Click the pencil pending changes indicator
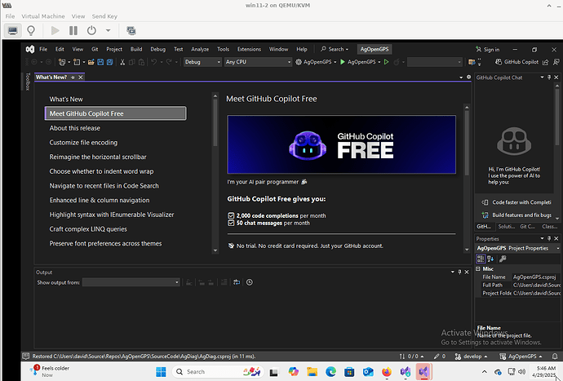Screen dimensions: 563x381 [x=440, y=357]
